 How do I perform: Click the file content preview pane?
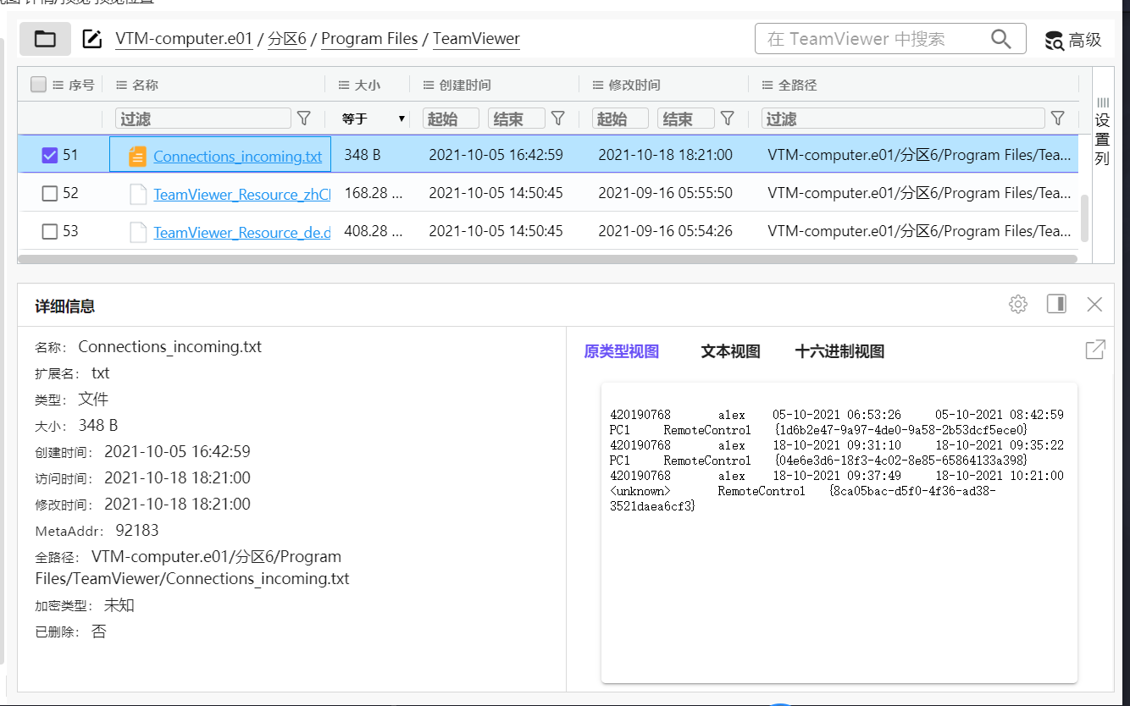[839, 532]
